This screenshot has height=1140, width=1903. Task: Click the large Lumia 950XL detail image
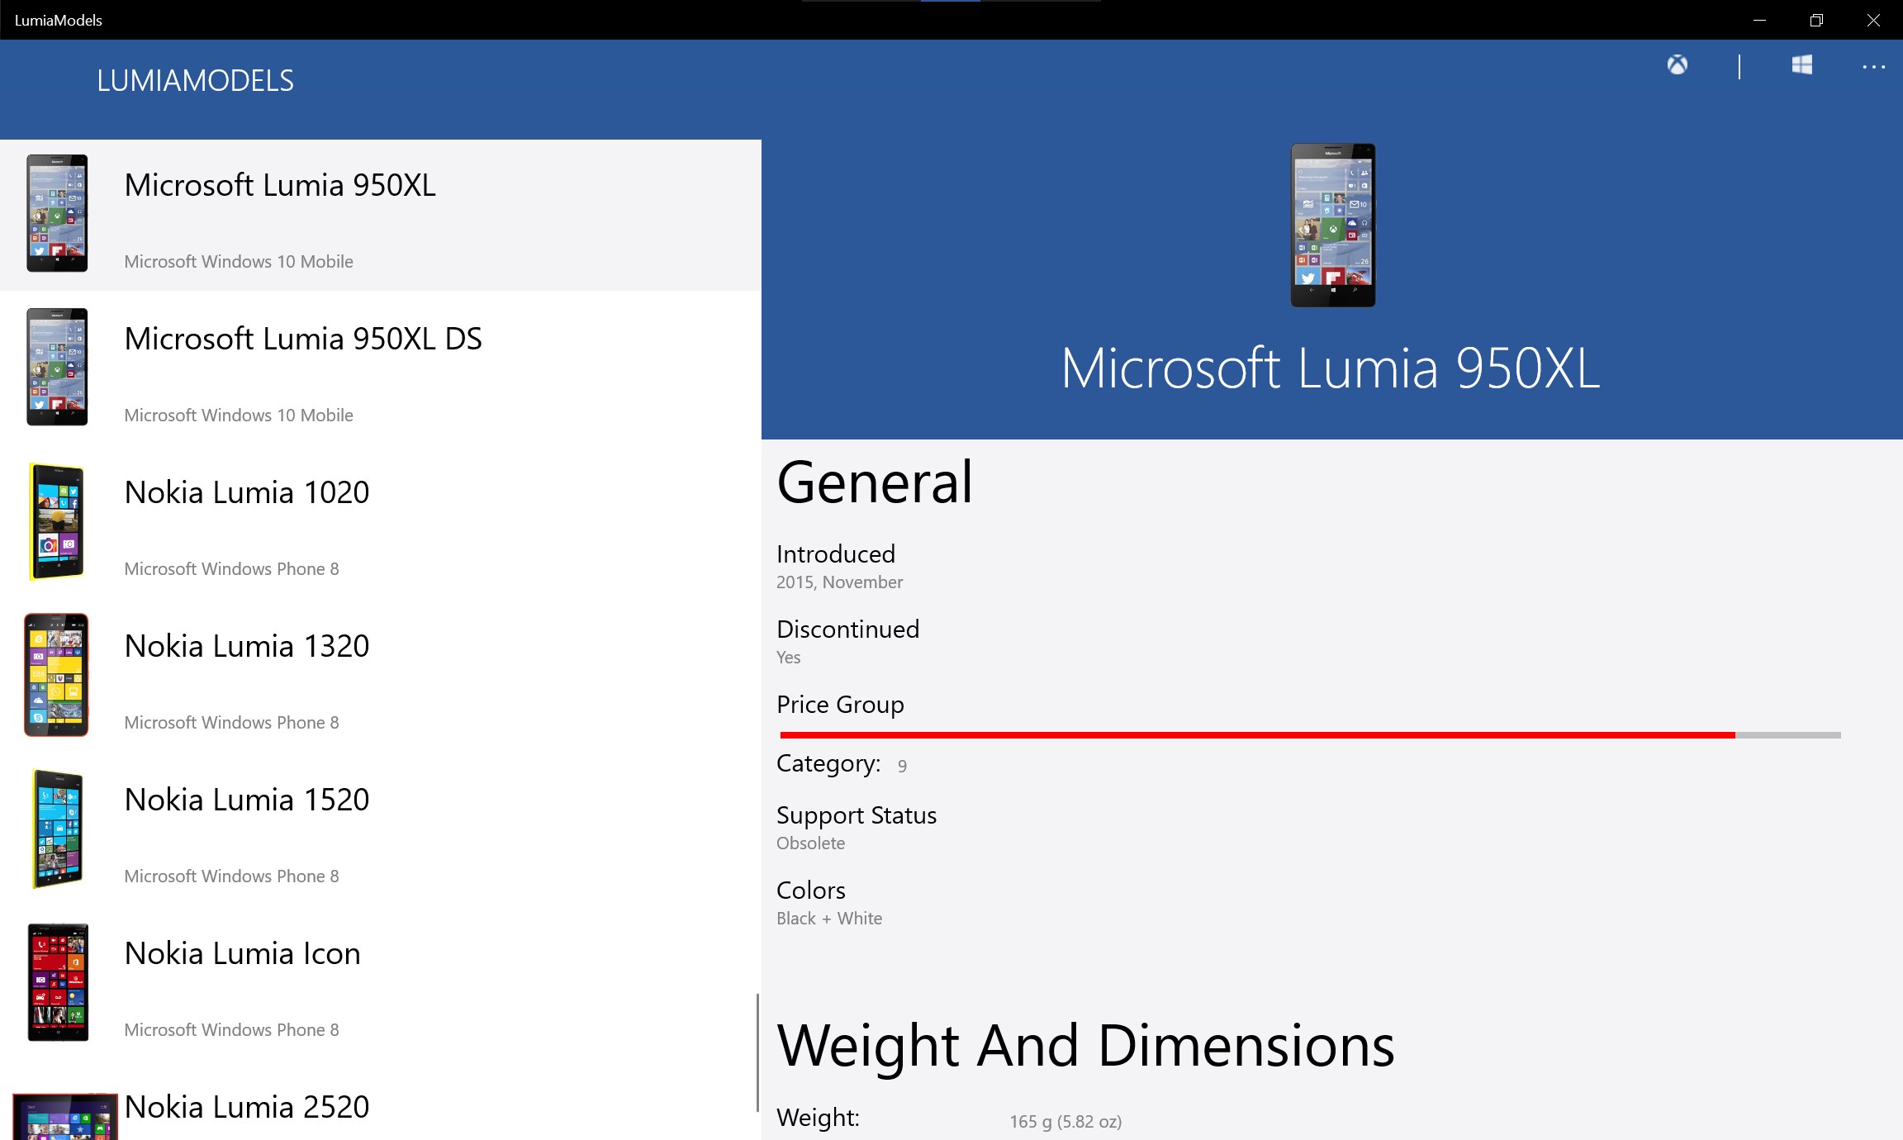(x=1333, y=225)
